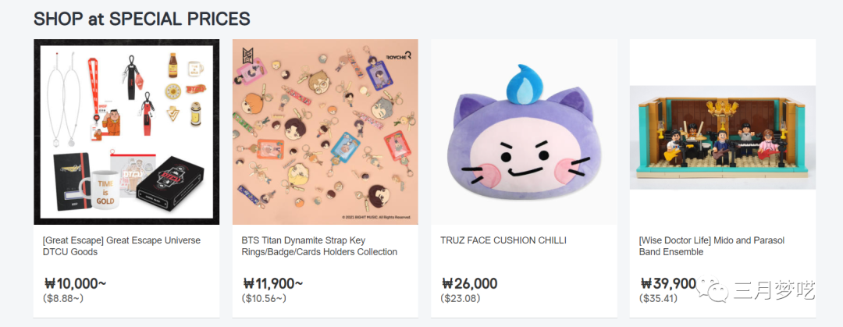Viewport: 843px width, 327px height.
Task: Click the ($10.56~) dollar price
Action: tap(264, 298)
